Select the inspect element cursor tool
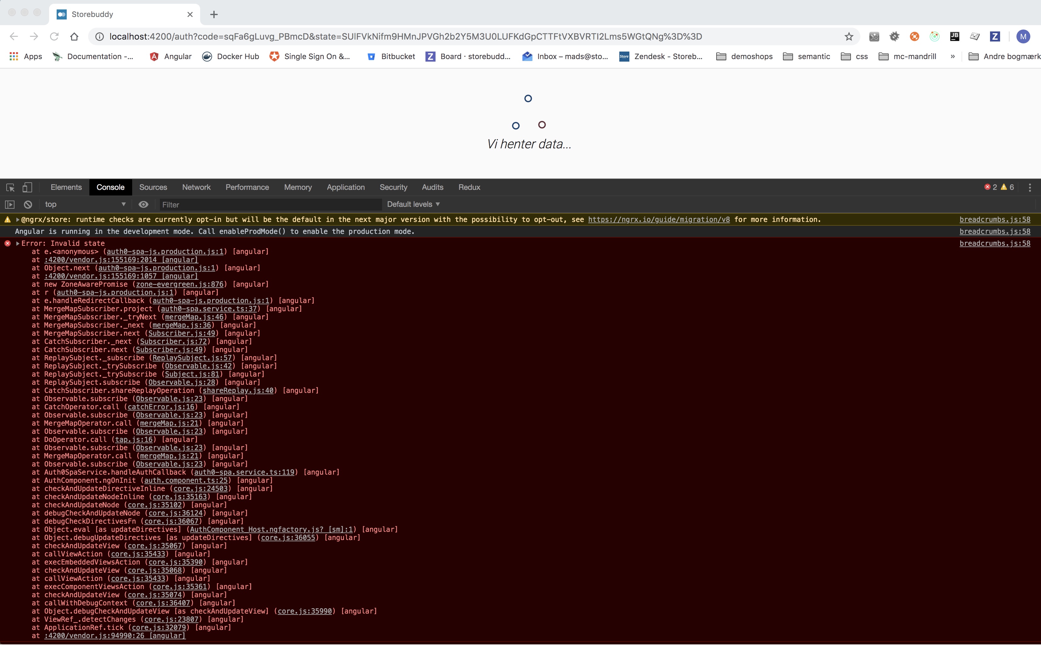 click(x=9, y=187)
